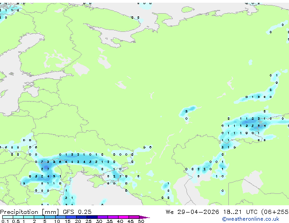The height and width of the screenshot is (223, 289).
Task: Select the 45–50 mm legend swatch
Action: click(x=134, y=217)
